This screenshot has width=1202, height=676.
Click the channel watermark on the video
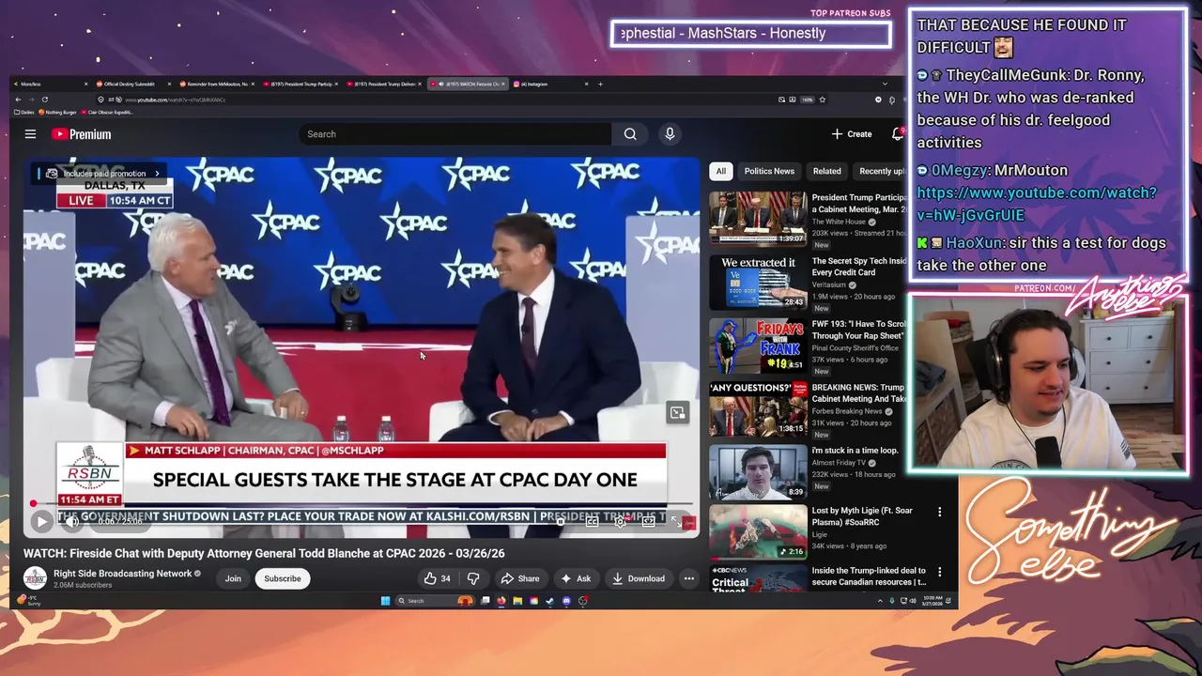[688, 523]
